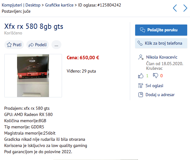
Task: Go to the next ad arrow
Action: [x=185, y=8]
